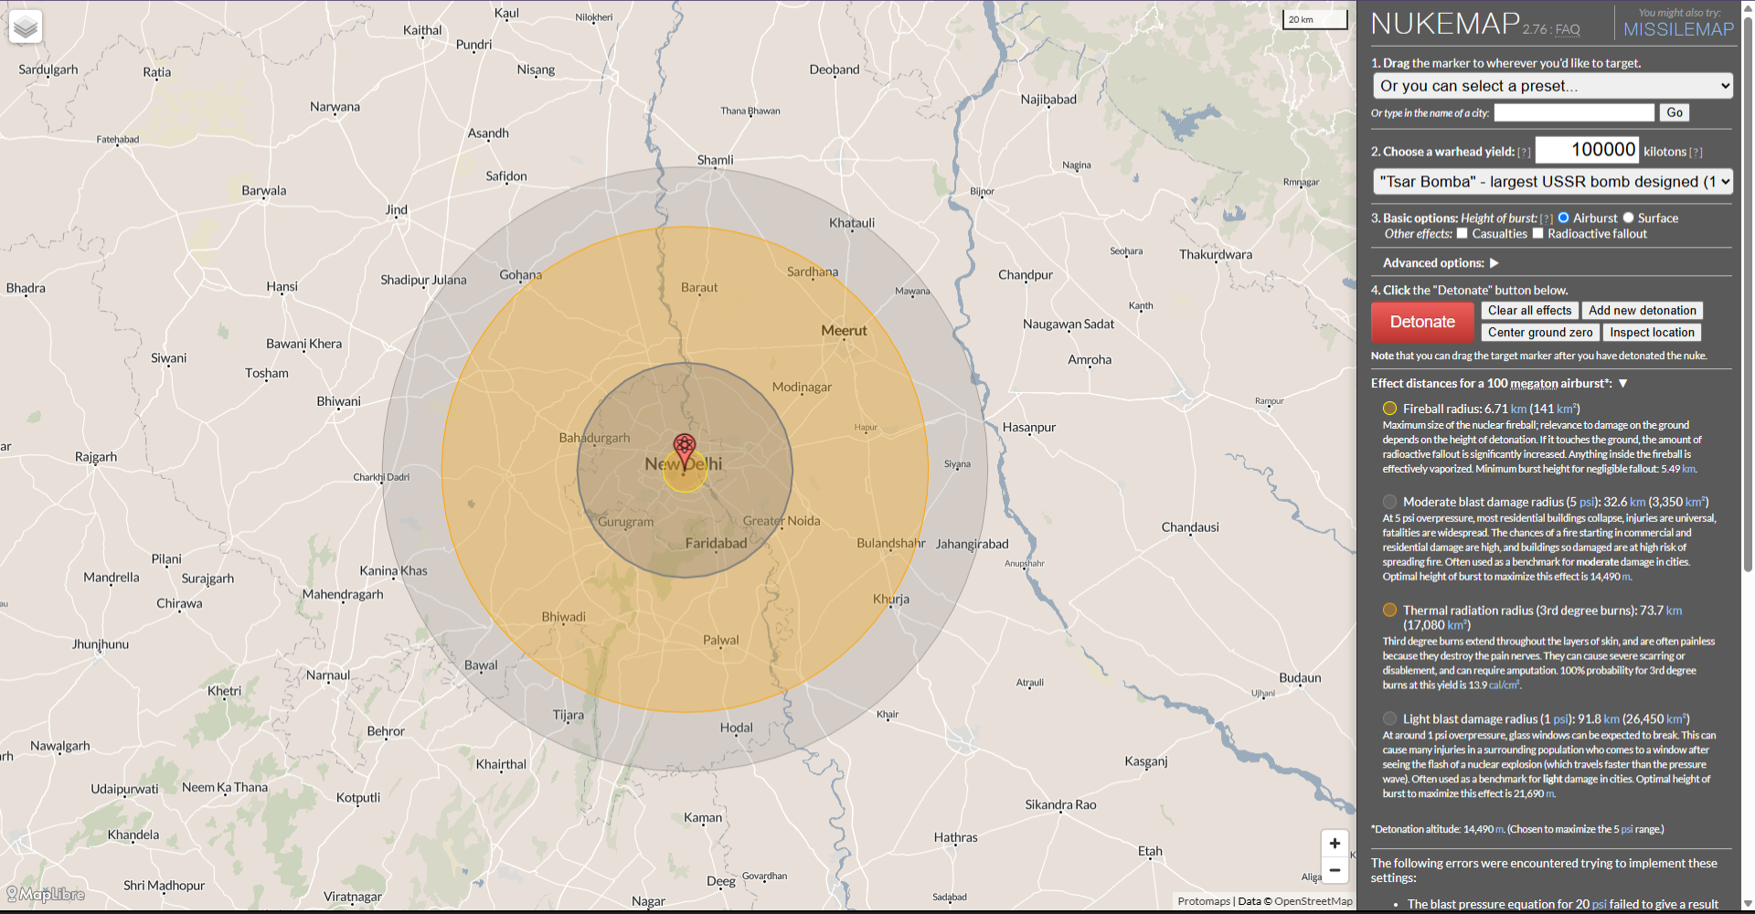Collapse the Effect distances section arrow

pos(1622,384)
